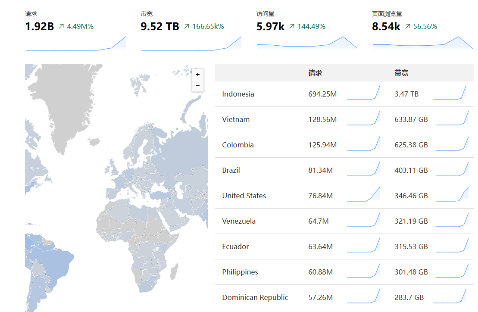Click the 请求 column header
The width and height of the screenshot is (478, 312).
(315, 73)
